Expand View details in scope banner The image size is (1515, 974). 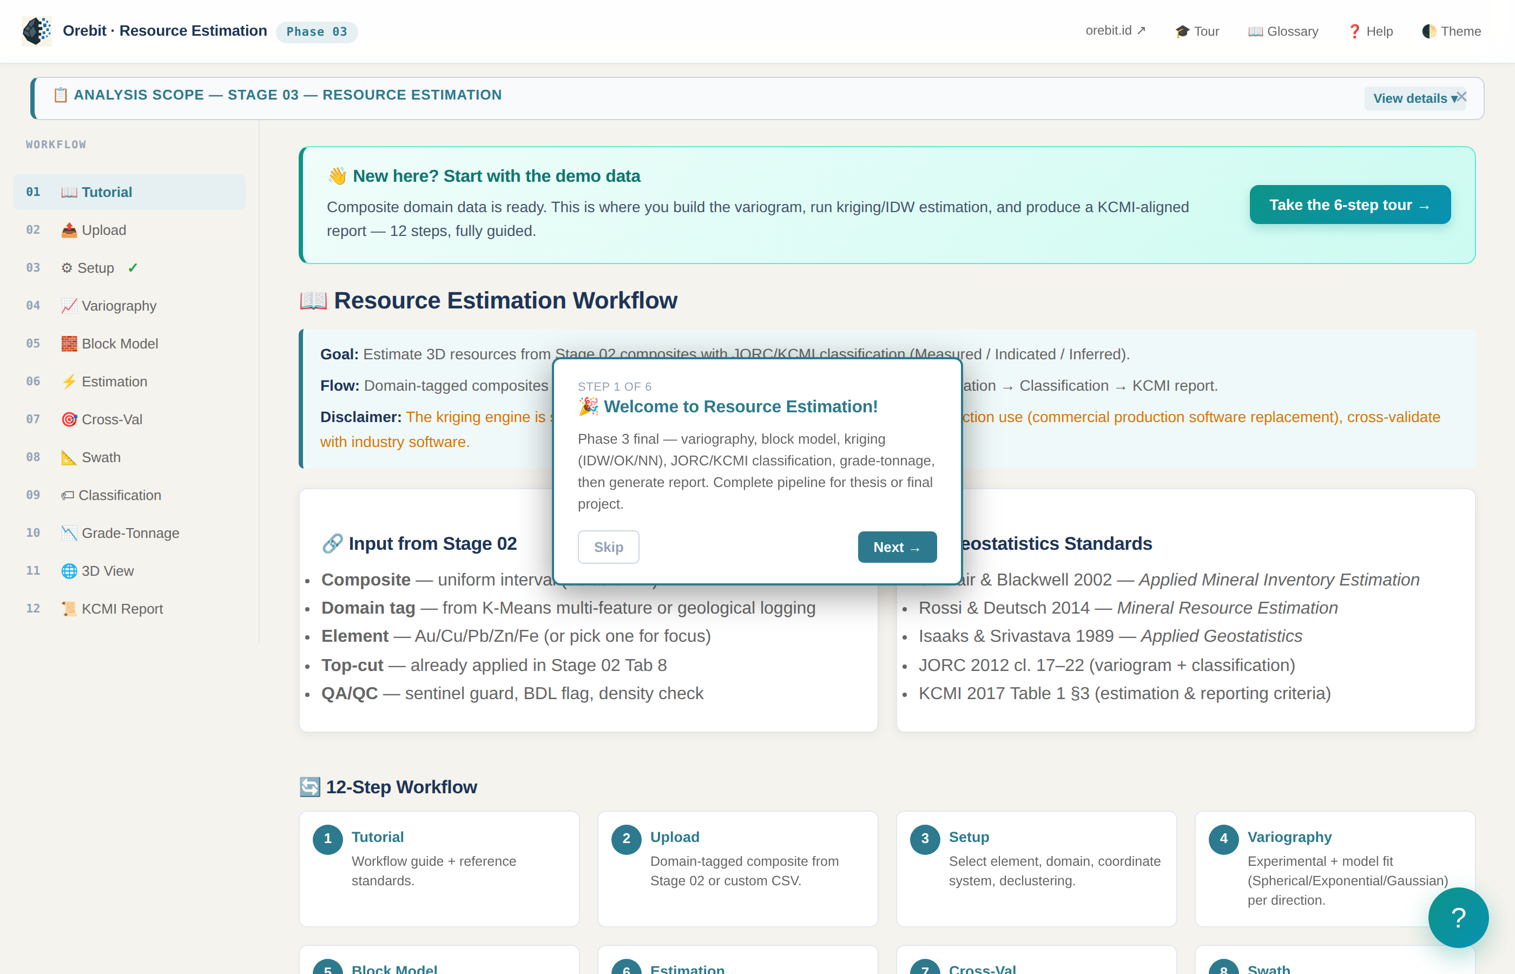pyautogui.click(x=1411, y=98)
